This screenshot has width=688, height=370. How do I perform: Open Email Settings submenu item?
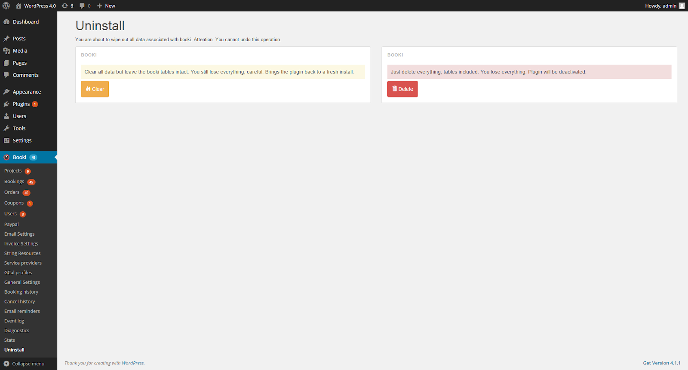tap(19, 234)
